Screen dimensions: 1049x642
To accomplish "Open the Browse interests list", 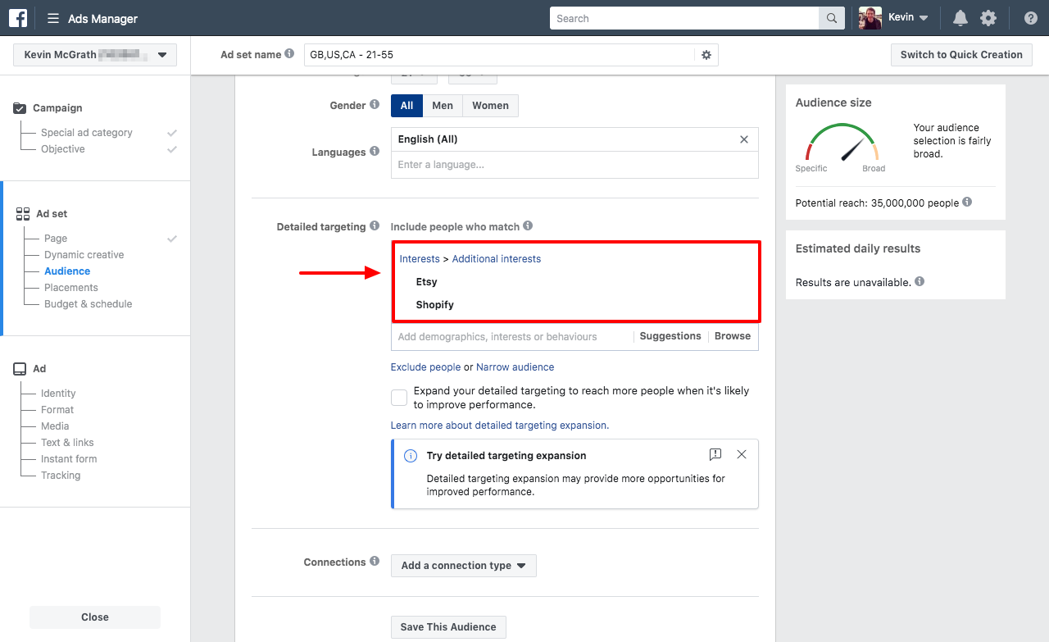I will (x=732, y=335).
